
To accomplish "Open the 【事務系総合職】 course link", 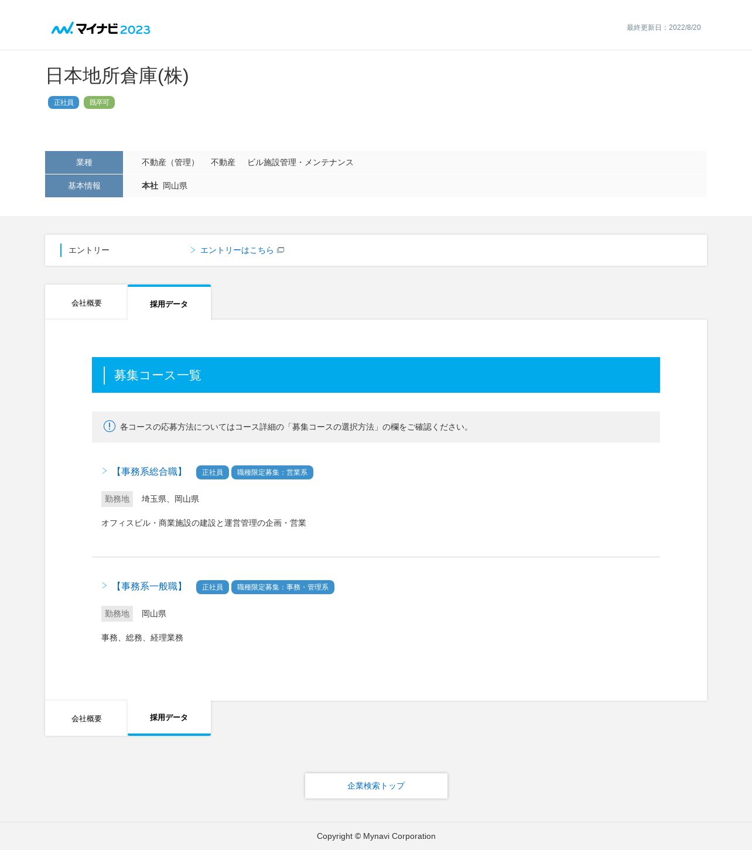I will tap(149, 472).
